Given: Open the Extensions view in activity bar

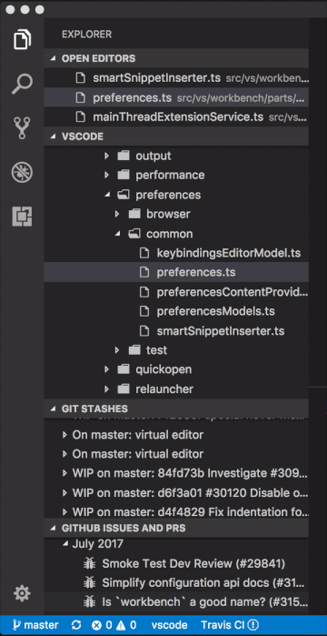Looking at the screenshot, I should [x=22, y=216].
